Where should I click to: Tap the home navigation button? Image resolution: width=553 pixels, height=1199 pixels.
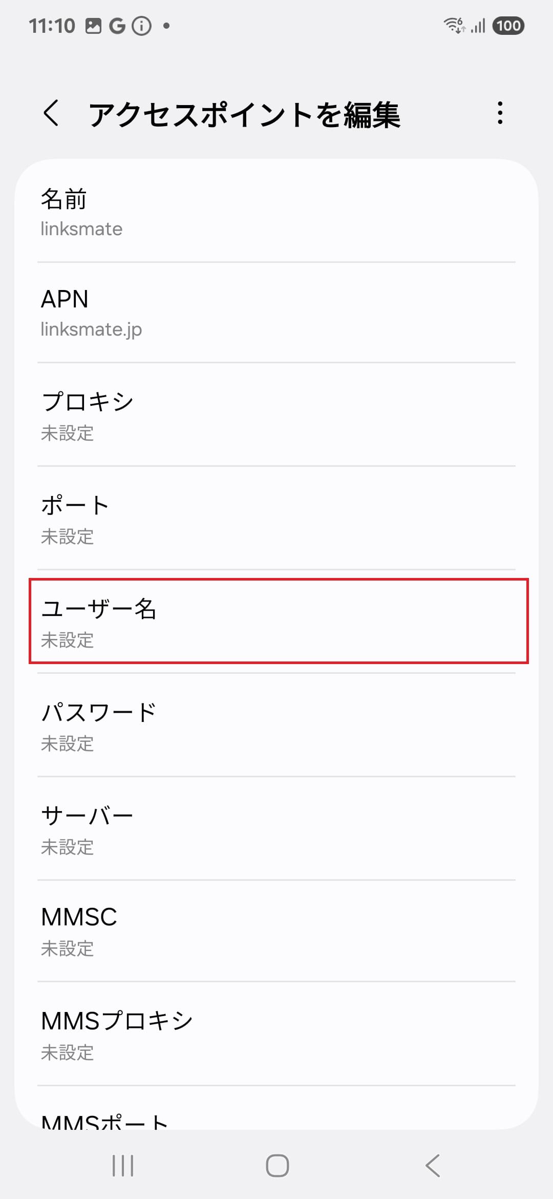(277, 1166)
